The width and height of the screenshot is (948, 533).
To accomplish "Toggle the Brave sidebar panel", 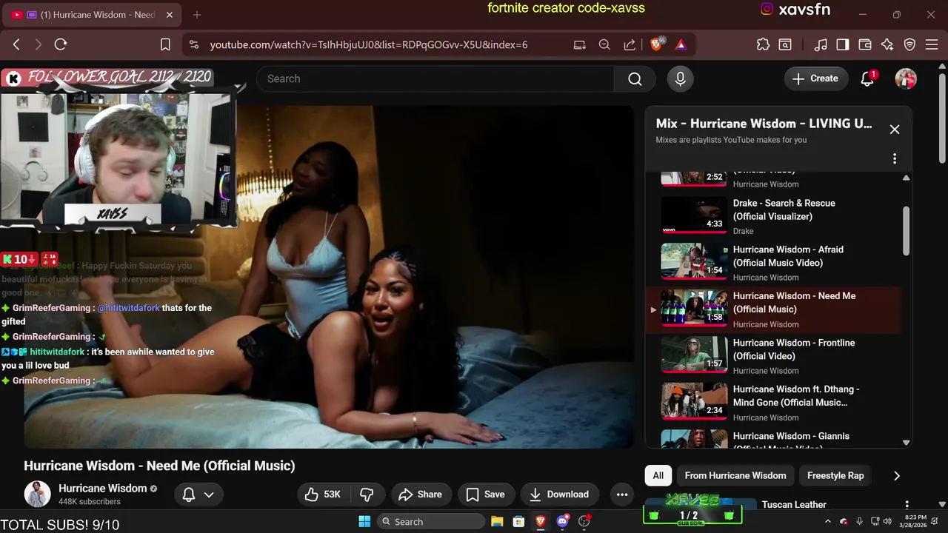I will [x=843, y=44].
